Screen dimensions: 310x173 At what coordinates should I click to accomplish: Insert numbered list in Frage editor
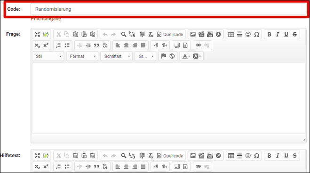58,45
